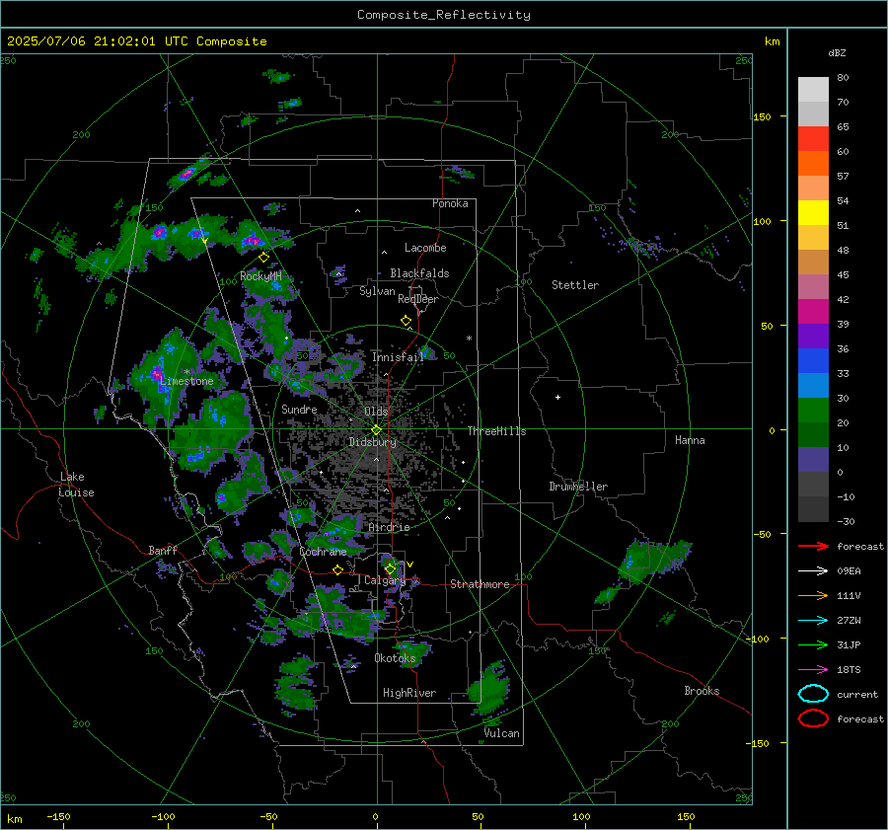The width and height of the screenshot is (888, 830).
Task: Click the Okotoks town label
Action: click(x=395, y=658)
